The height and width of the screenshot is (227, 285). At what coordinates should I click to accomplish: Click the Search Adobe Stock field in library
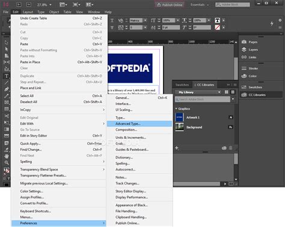(203, 99)
